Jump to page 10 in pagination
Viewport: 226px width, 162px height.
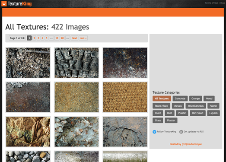pyautogui.click(x=57, y=38)
